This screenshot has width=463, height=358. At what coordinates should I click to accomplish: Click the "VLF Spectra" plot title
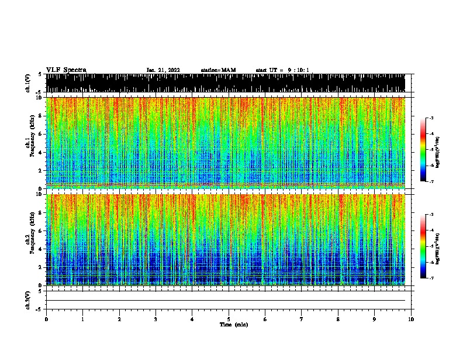(x=66, y=70)
